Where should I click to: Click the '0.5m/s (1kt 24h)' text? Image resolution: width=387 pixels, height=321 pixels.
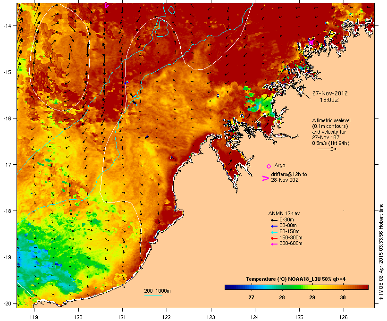pos(331,143)
